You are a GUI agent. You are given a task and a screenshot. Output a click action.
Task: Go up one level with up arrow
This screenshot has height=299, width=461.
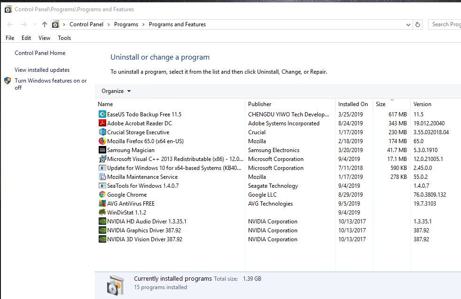coord(44,24)
